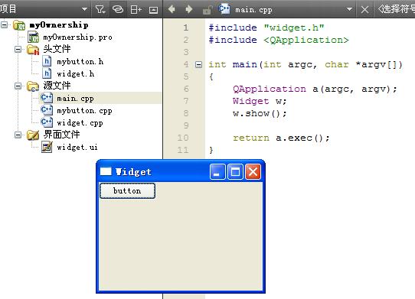This screenshot has width=415, height=299.
Task: Close the Widget window
Action: pyautogui.click(x=253, y=172)
